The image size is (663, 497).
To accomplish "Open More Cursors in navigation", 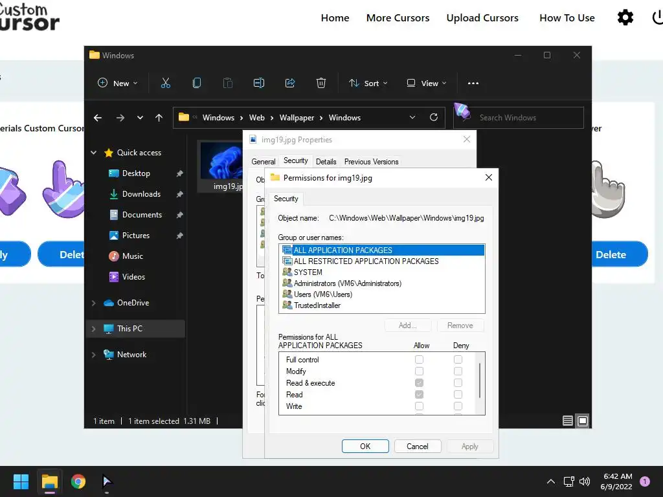I will pos(398,17).
